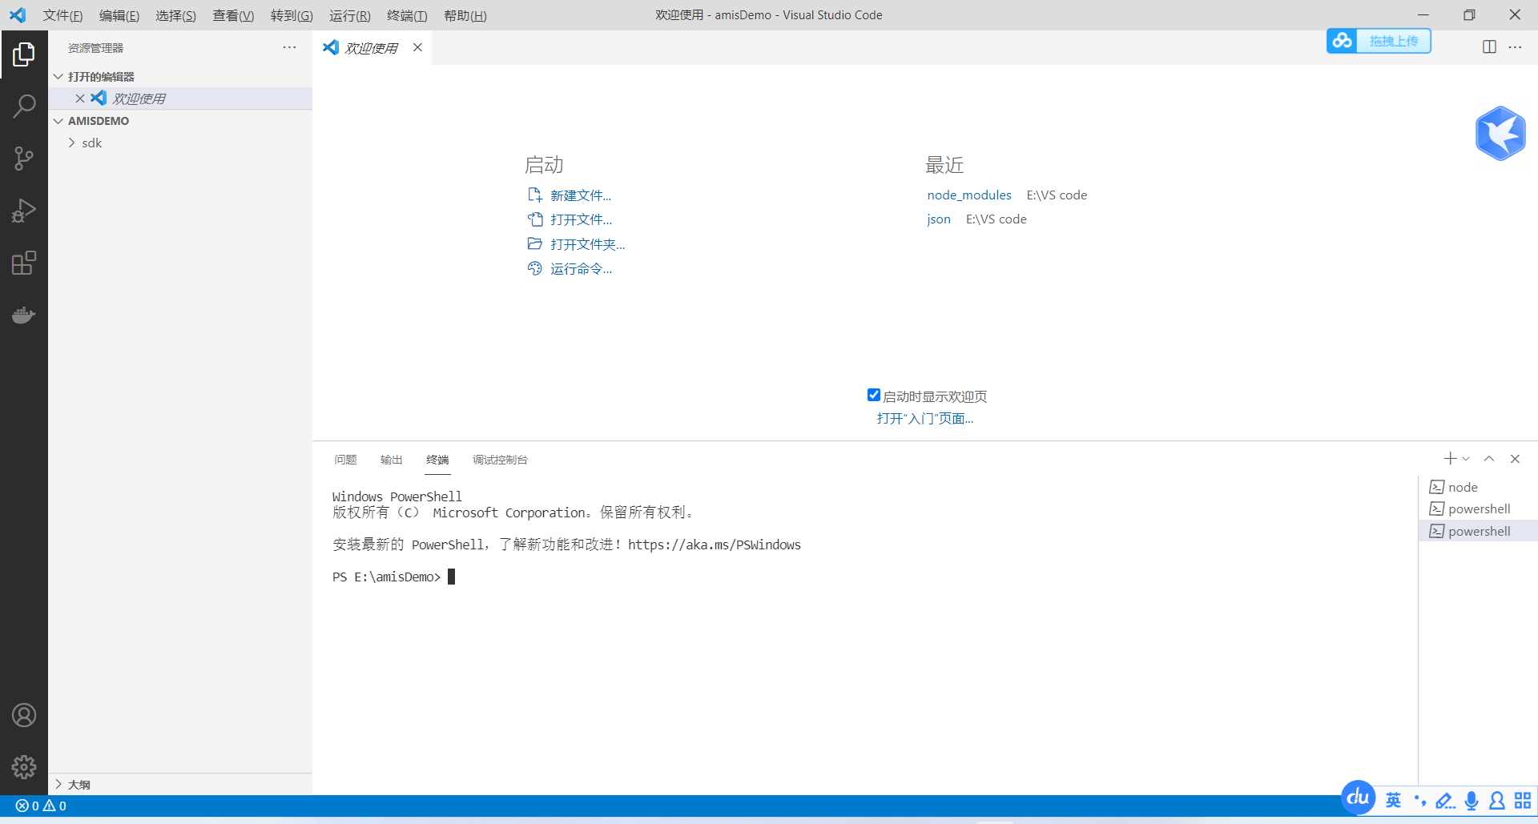1538x824 pixels.
Task: Toggle IME English mode 英
Action: (1394, 801)
